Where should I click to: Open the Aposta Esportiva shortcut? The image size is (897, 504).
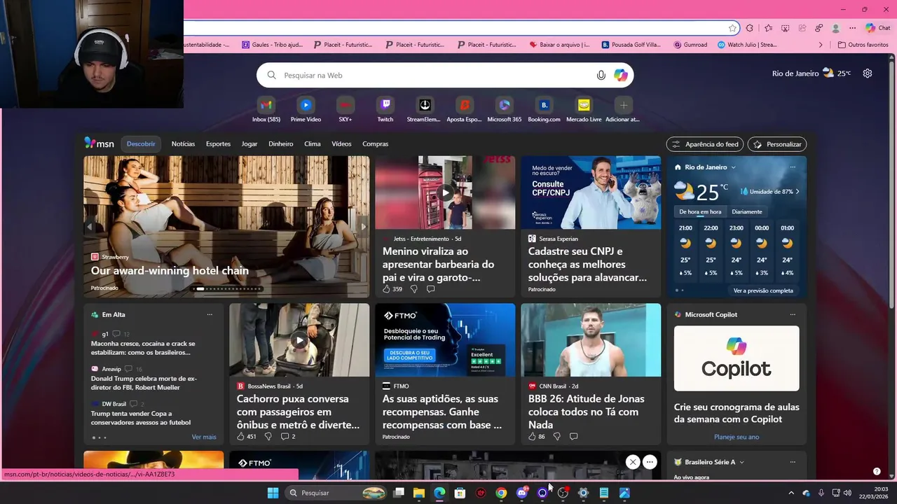point(464,109)
